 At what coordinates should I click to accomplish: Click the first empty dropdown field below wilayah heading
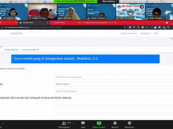pyautogui.click(x=113, y=103)
